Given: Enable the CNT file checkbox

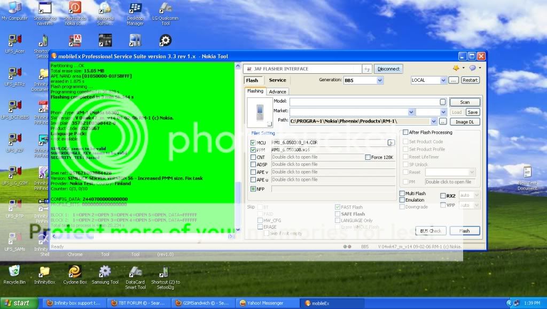Looking at the screenshot, I should tap(253, 157).
